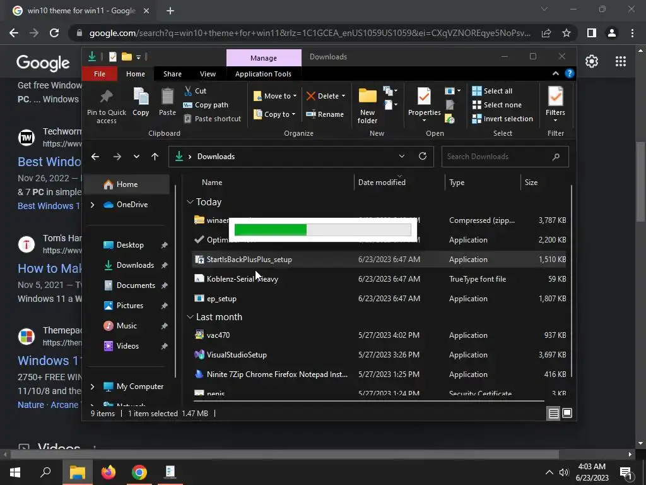Open Documents in navigation pane
This screenshot has width=646, height=485.
tap(136, 285)
